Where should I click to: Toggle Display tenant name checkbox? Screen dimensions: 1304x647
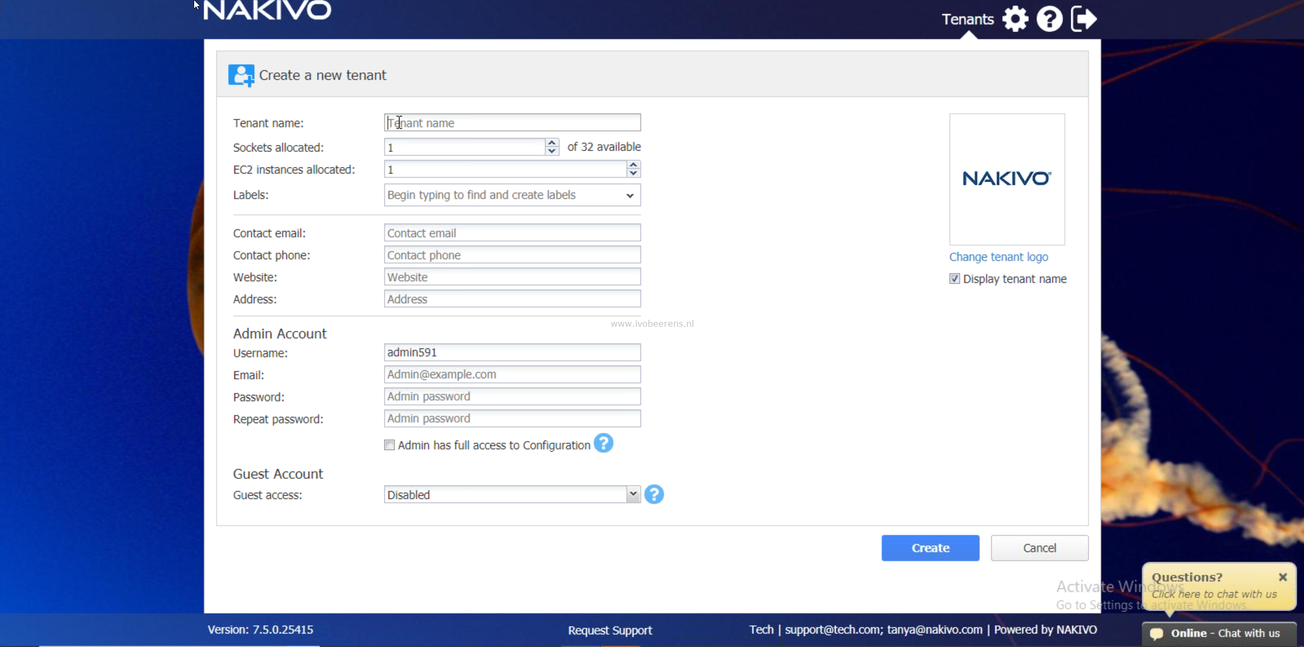[954, 279]
